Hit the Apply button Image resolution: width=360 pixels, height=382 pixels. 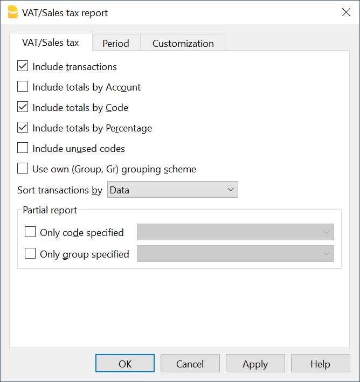(x=255, y=364)
